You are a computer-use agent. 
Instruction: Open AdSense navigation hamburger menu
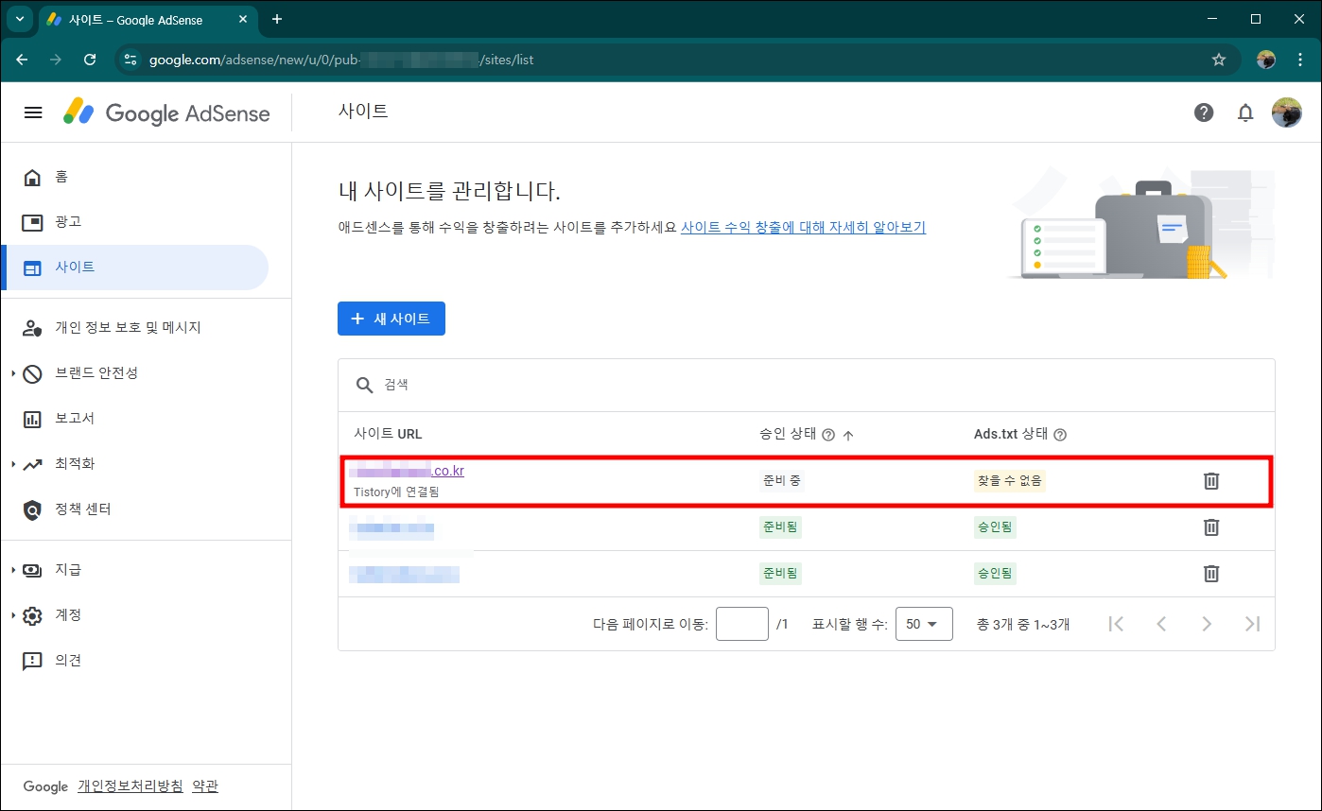click(x=33, y=112)
